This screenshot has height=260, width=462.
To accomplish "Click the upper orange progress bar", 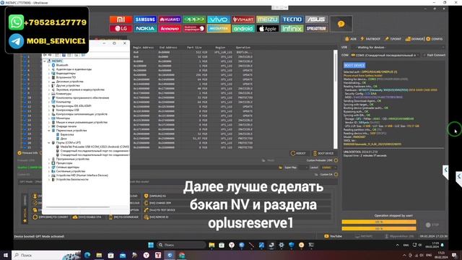I will tap(379, 222).
